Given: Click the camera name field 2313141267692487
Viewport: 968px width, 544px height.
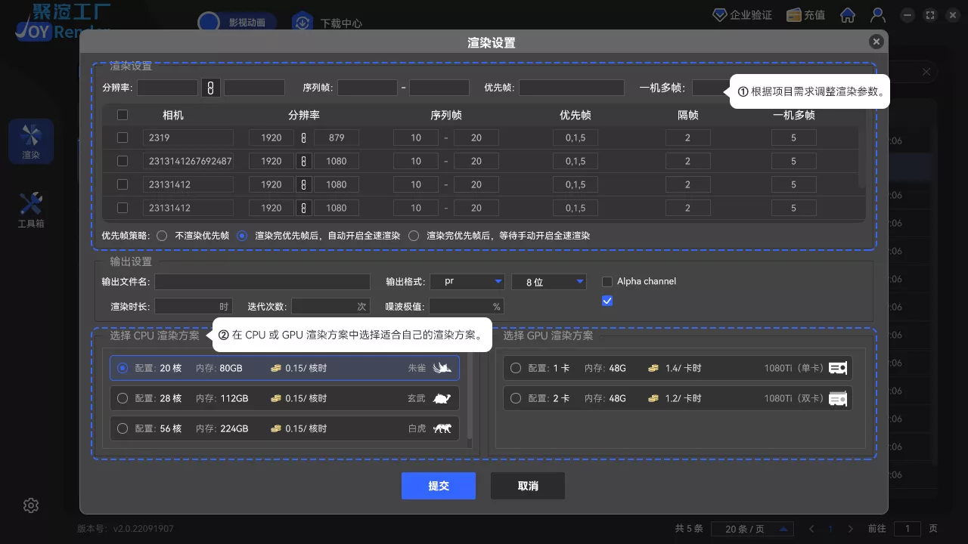Looking at the screenshot, I should [x=188, y=161].
